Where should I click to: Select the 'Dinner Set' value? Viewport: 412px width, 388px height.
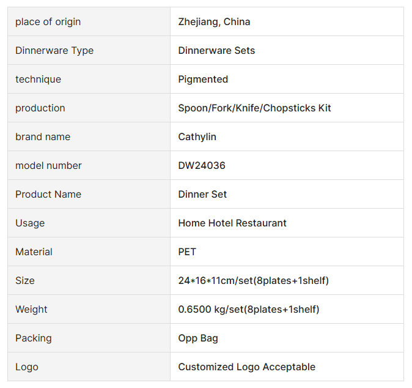pyautogui.click(x=202, y=195)
